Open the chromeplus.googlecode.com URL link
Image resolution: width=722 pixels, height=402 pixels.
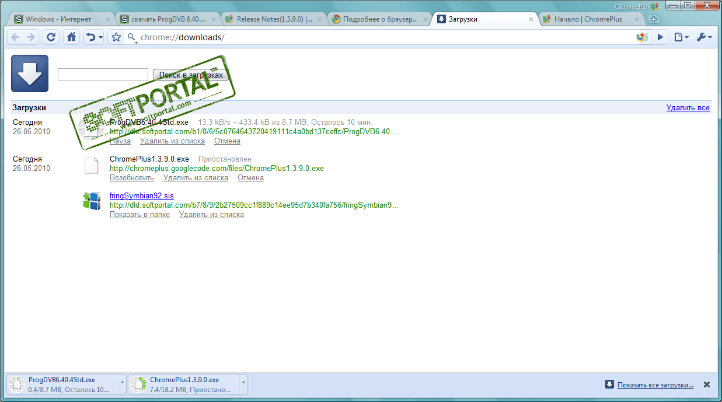(x=217, y=169)
